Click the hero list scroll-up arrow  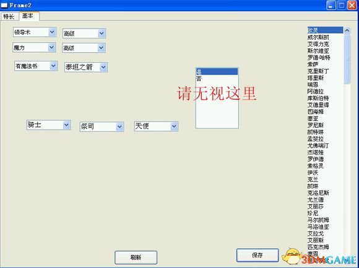347,30
